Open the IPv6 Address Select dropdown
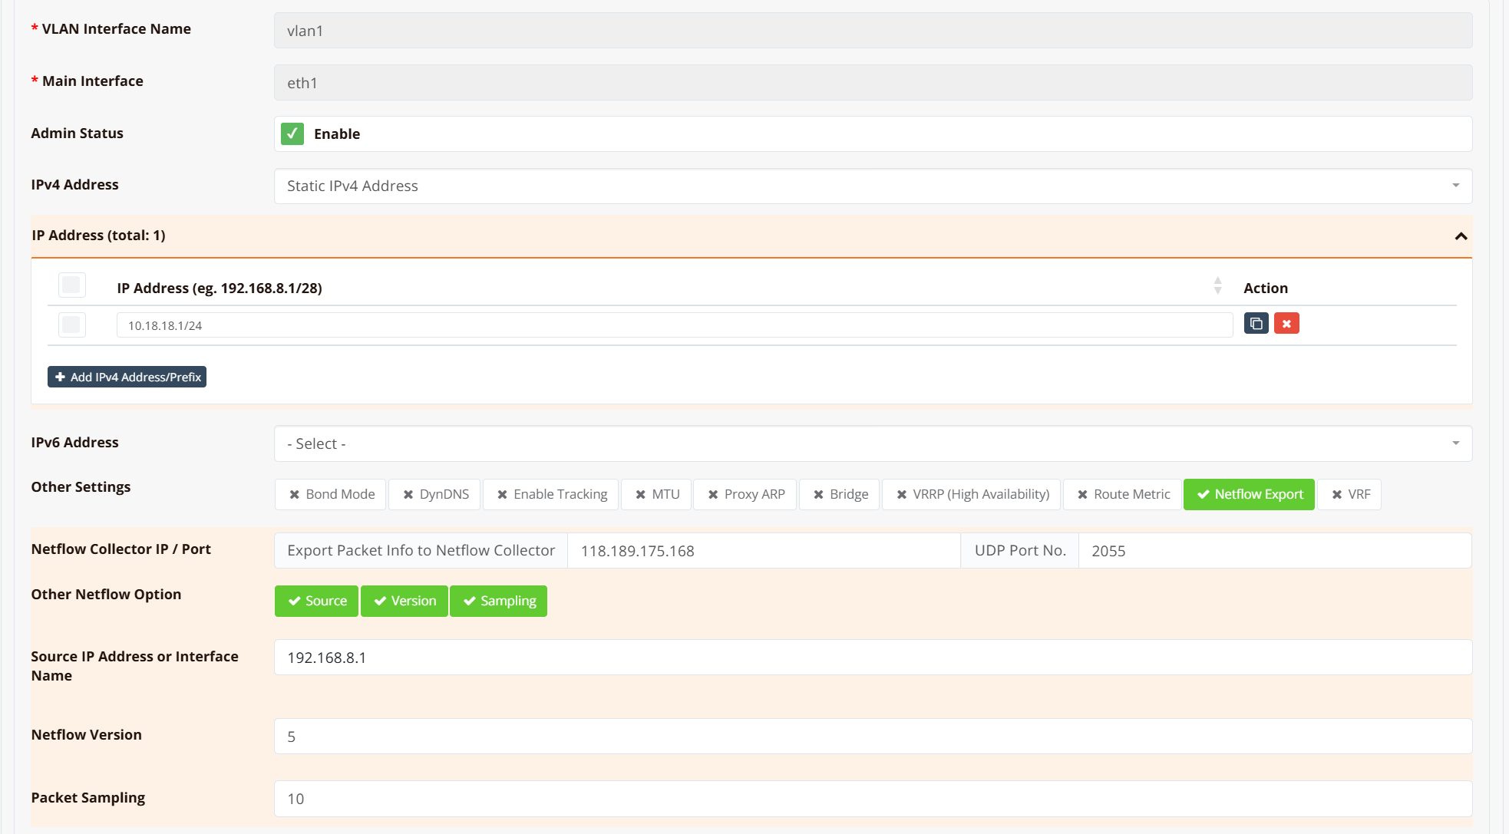The width and height of the screenshot is (1509, 834). 872,444
